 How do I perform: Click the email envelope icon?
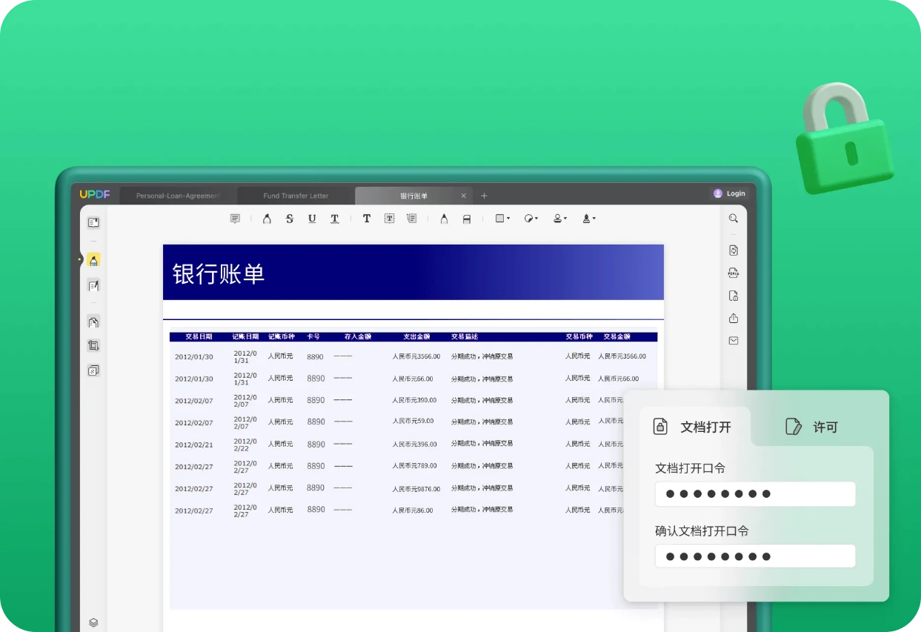click(x=734, y=341)
